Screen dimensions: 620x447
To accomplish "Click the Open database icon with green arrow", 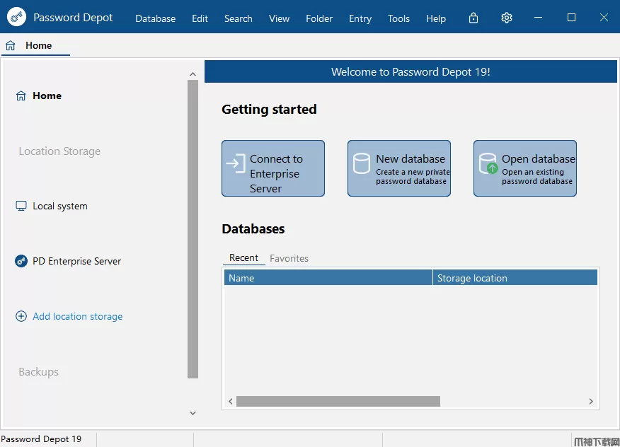I will tap(488, 164).
